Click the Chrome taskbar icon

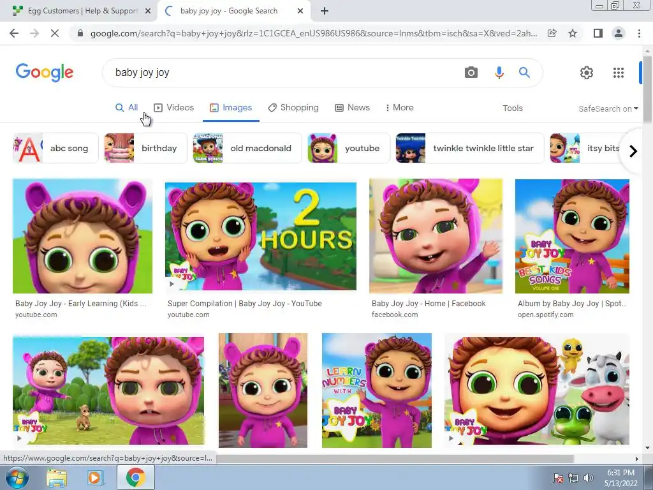tap(135, 477)
